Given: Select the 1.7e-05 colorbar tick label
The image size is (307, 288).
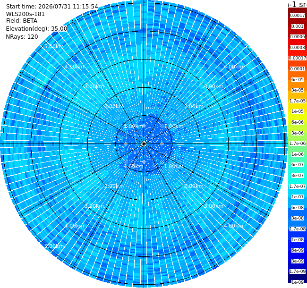Looking at the screenshot, I should point(298,101).
